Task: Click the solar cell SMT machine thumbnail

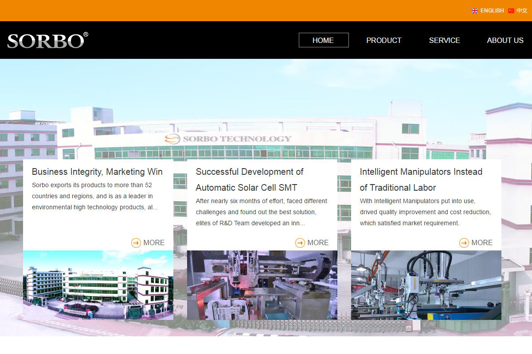Action: (x=262, y=285)
